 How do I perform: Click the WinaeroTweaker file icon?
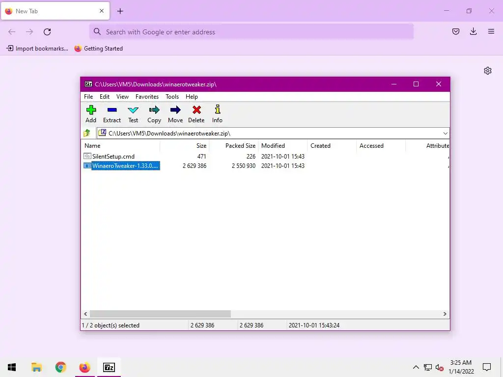[87, 166]
